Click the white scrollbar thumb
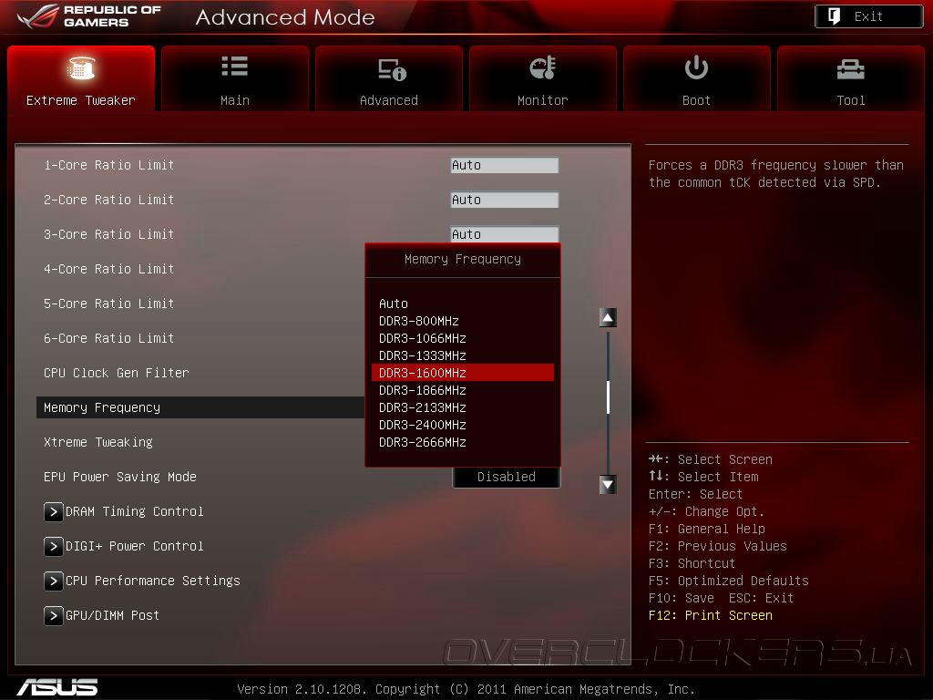 [x=608, y=397]
